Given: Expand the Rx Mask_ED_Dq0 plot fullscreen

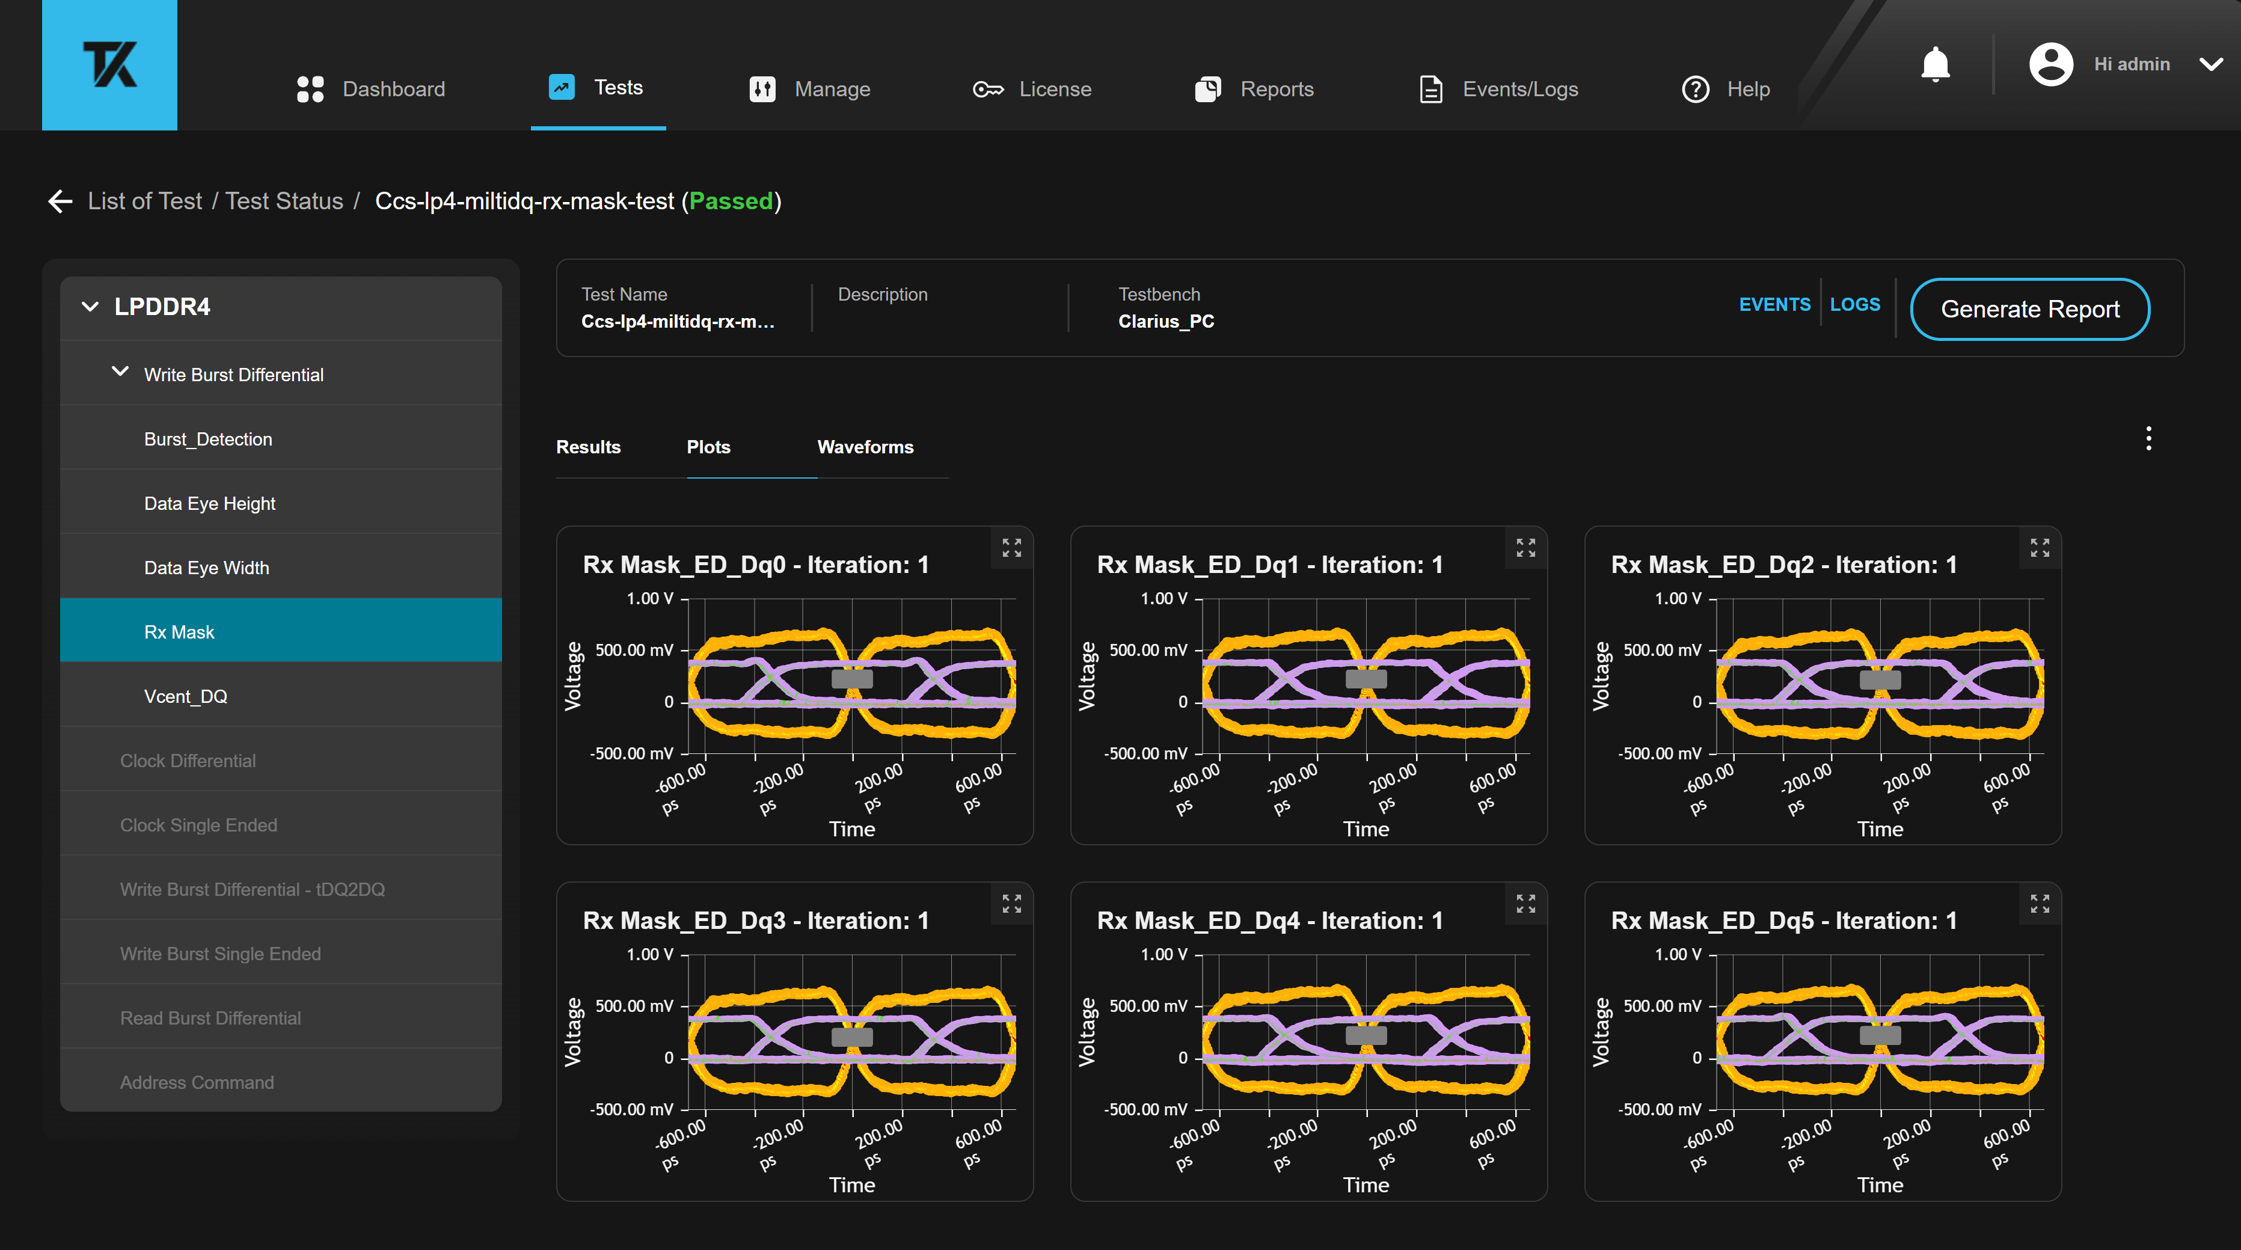Looking at the screenshot, I should coord(1011,548).
